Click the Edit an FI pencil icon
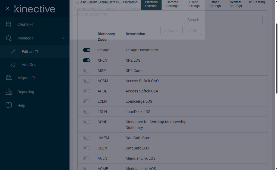The height and width of the screenshot is (170, 278). pos(13,51)
